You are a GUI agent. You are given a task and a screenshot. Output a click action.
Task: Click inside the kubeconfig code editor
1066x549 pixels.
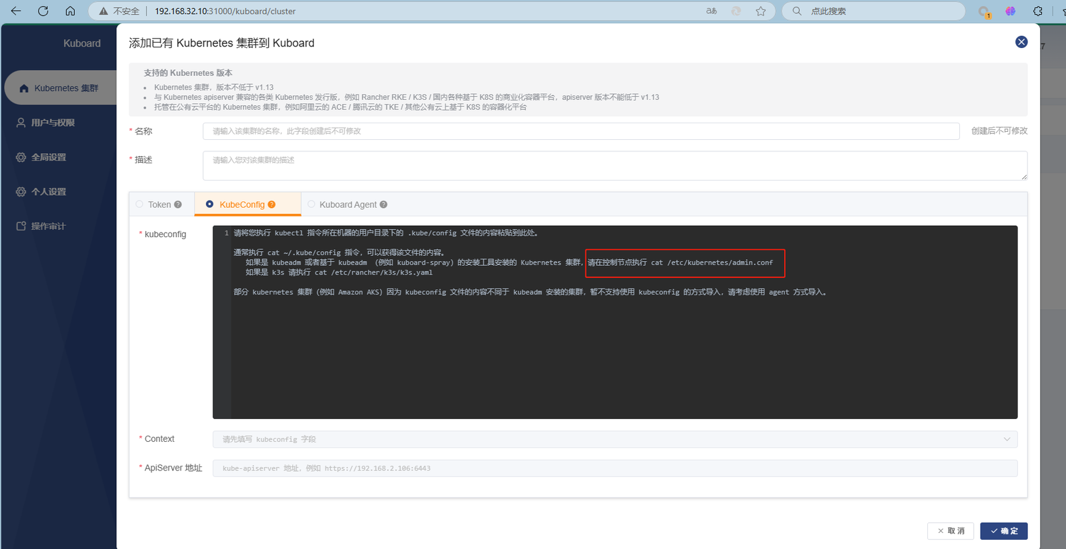(615, 322)
